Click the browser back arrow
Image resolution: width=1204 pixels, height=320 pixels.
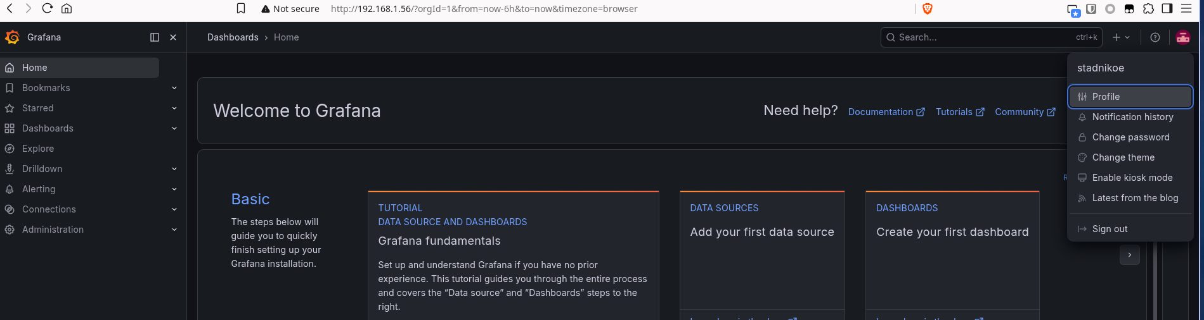pos(10,8)
